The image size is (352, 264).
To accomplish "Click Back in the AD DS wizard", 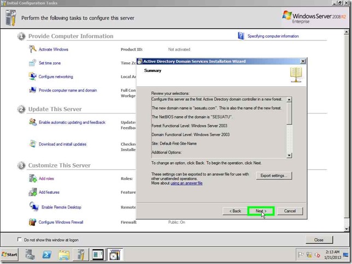I will pos(235,211).
